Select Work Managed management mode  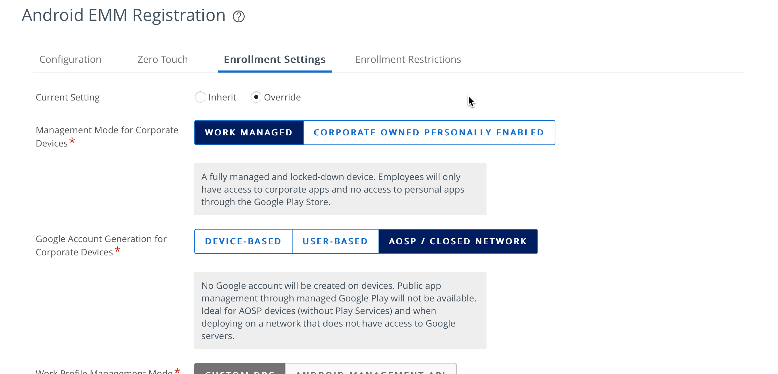249,133
